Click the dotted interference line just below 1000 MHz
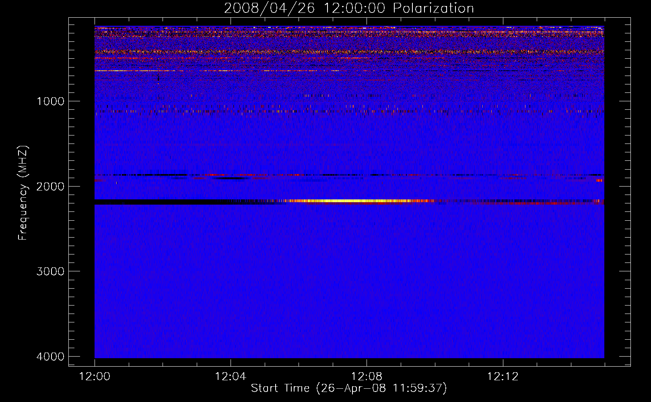Image resolution: width=651 pixels, height=402 pixels. coord(322,96)
